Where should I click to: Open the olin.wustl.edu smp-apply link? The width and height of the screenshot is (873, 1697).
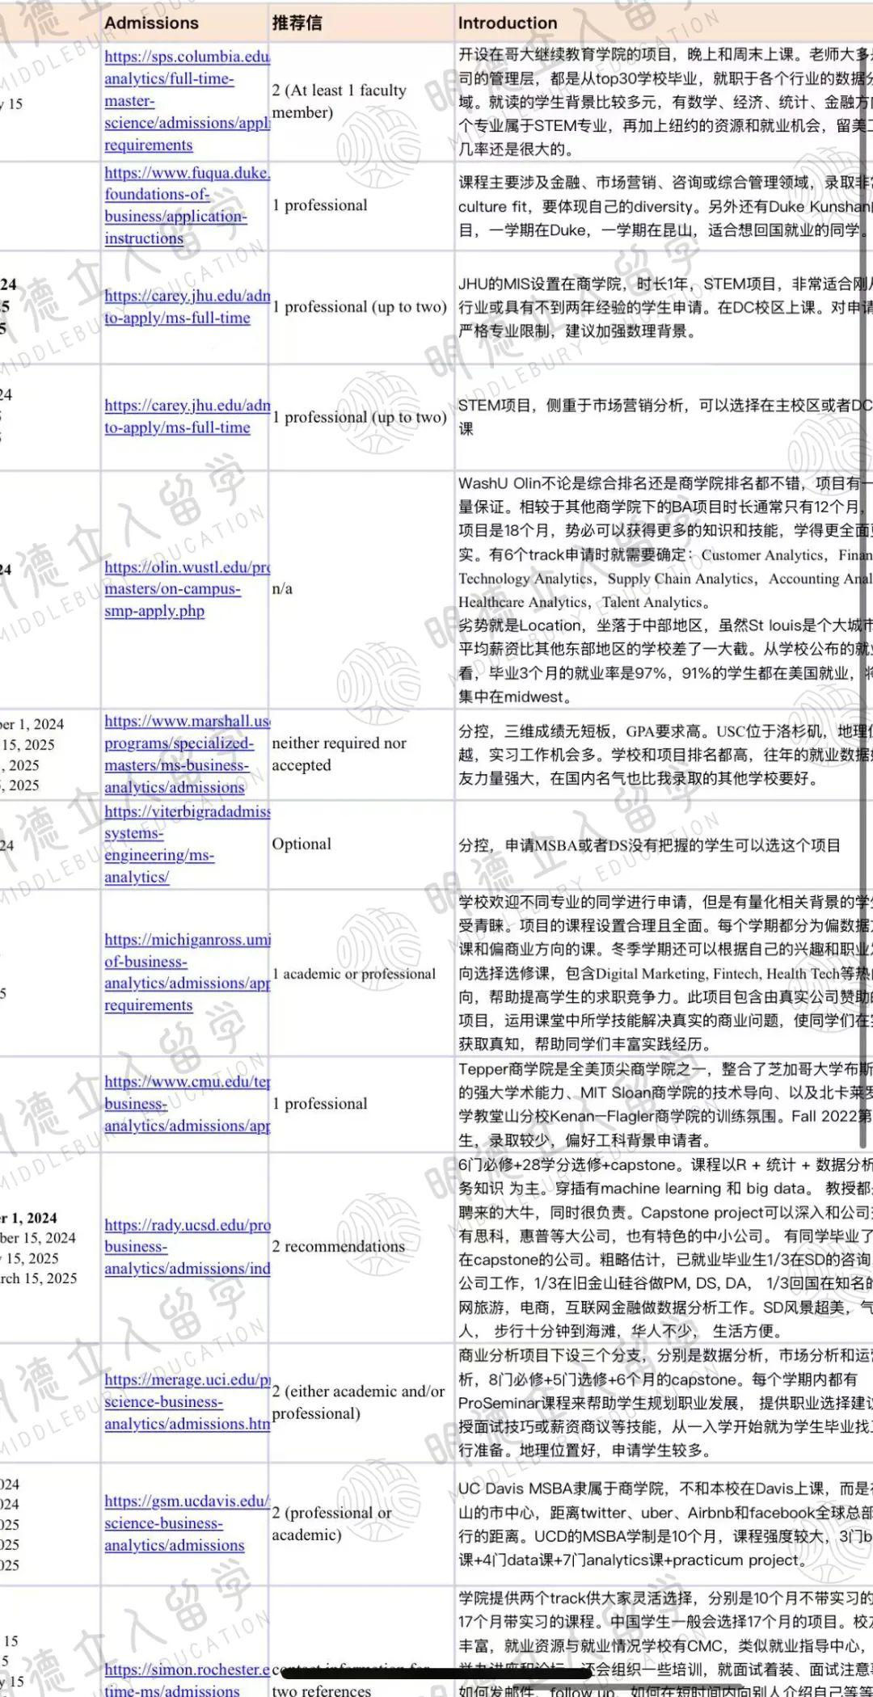187,589
